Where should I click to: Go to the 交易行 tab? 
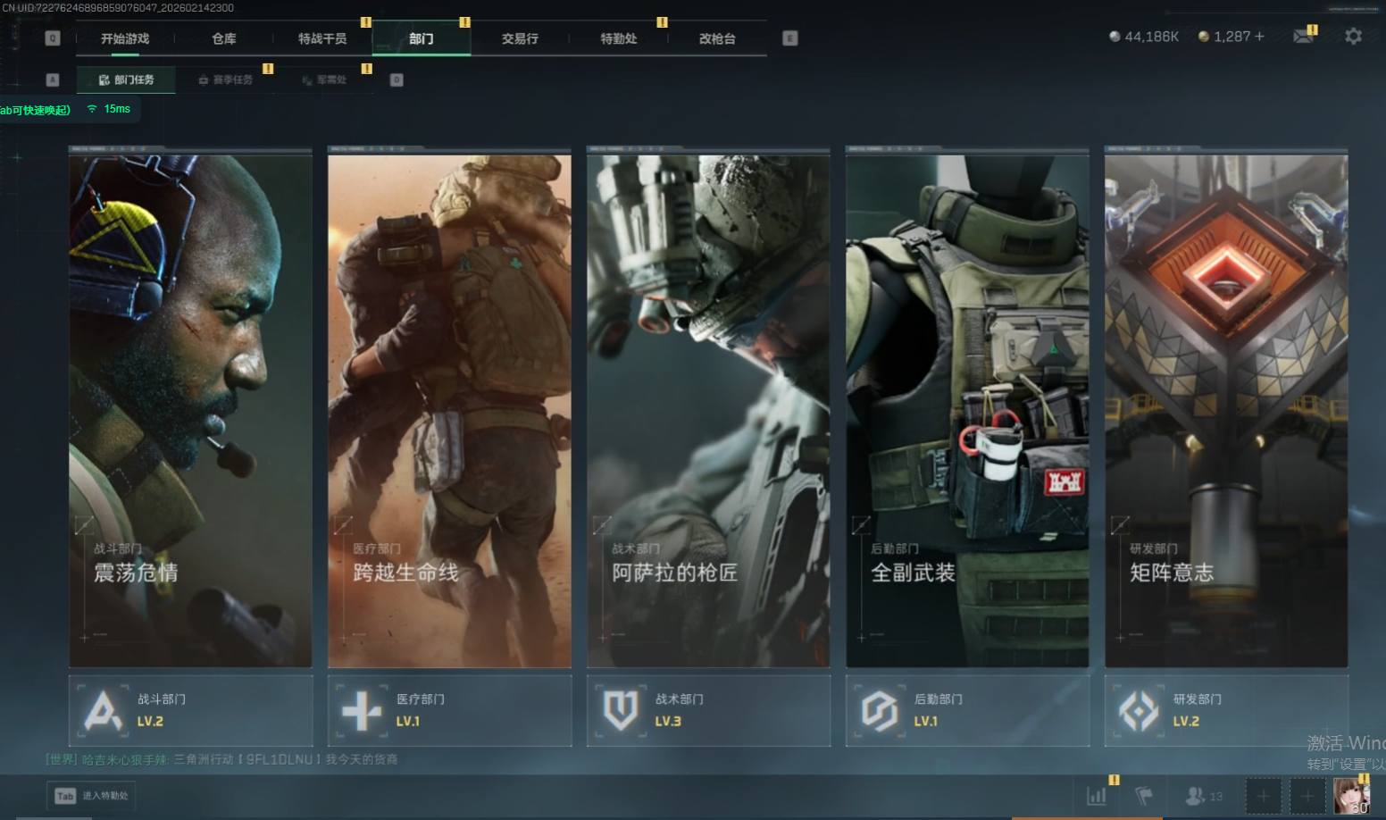pyautogui.click(x=520, y=38)
